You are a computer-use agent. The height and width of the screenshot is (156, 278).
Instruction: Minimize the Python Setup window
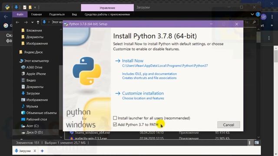[x=211, y=24]
